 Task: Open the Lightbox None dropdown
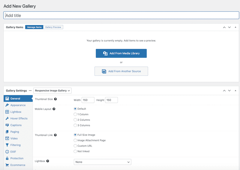102,162
